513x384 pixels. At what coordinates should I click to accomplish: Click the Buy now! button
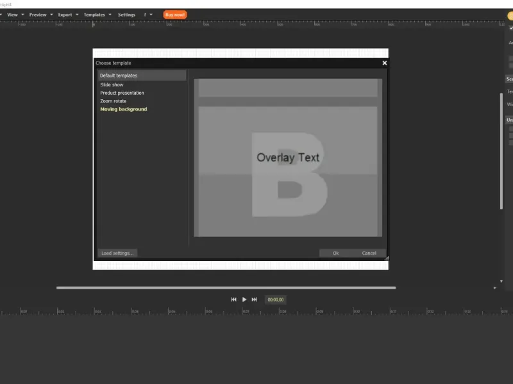point(175,15)
